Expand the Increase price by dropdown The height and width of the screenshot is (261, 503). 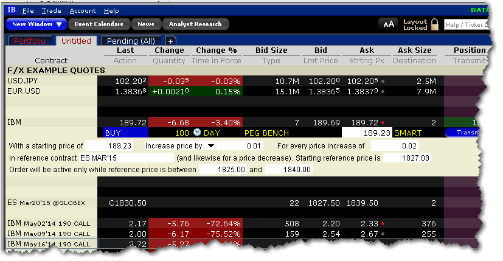(211, 146)
